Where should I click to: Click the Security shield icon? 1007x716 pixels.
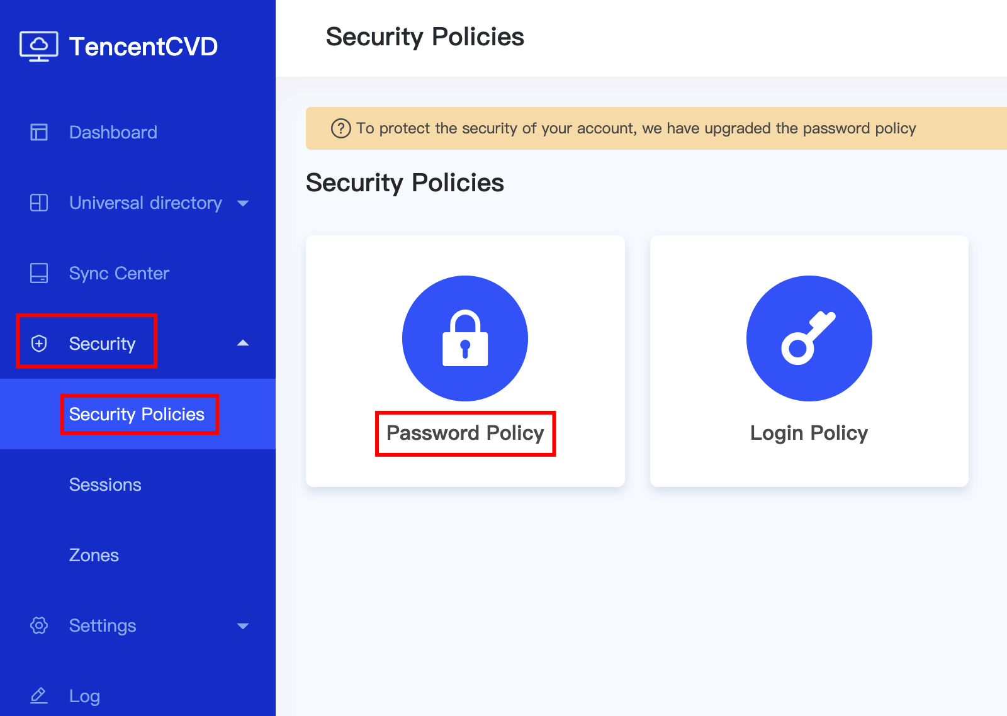[39, 344]
